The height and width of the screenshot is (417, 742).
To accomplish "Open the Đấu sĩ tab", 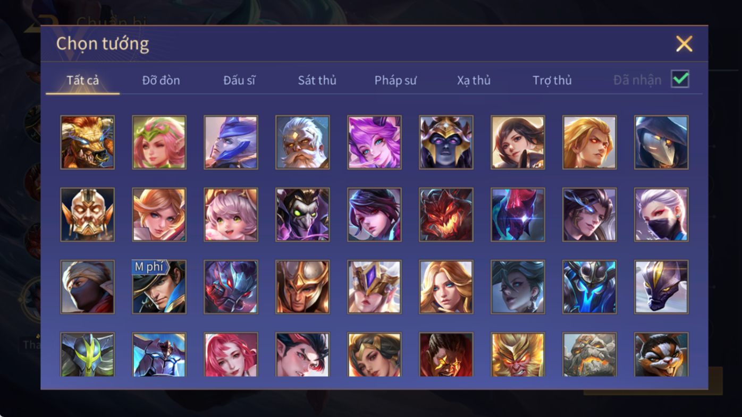I will click(x=239, y=80).
